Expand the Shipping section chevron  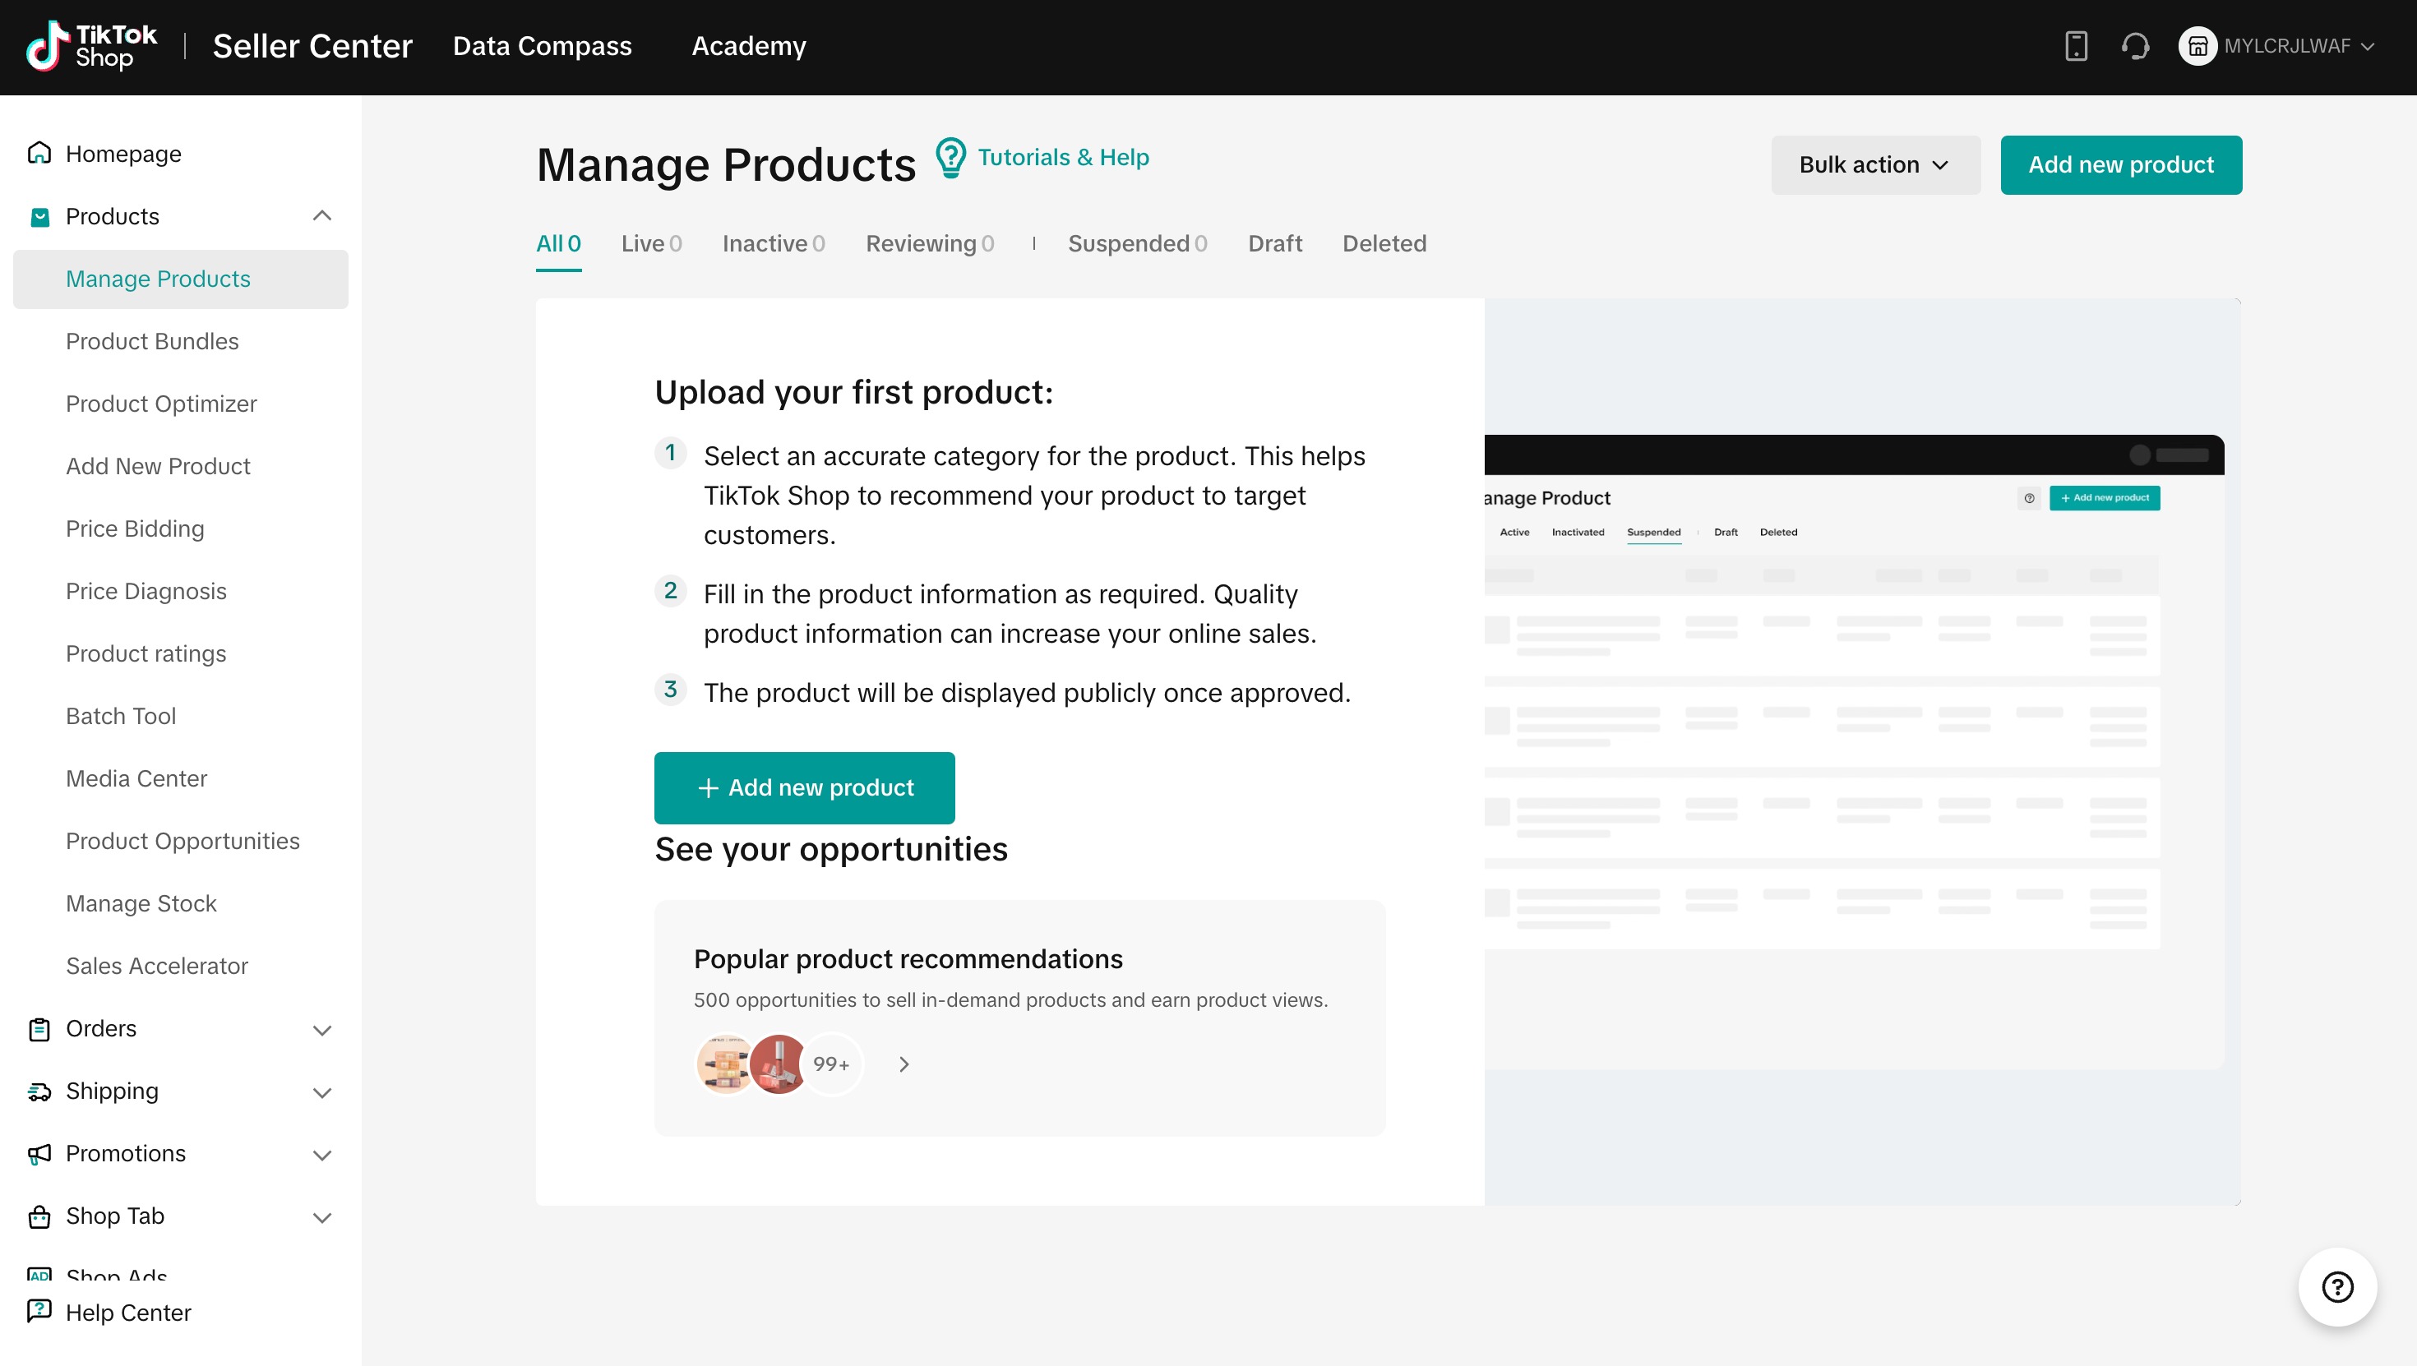327,1091
